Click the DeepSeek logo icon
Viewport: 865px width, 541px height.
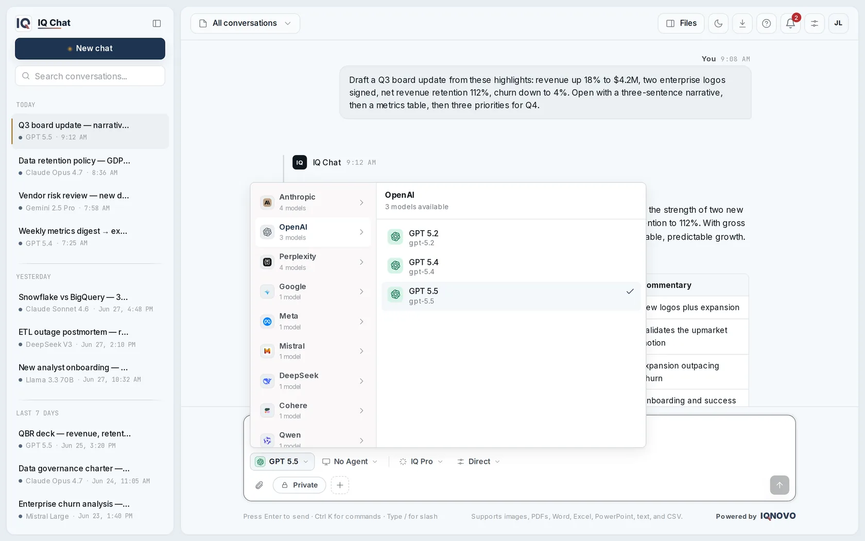[x=267, y=381]
